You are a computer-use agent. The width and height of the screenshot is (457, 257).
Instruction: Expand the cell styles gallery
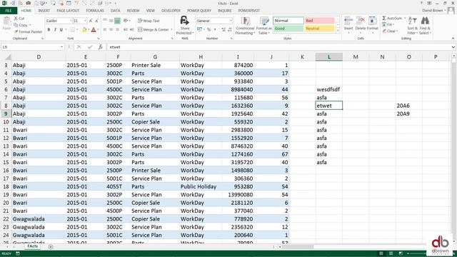click(x=338, y=31)
